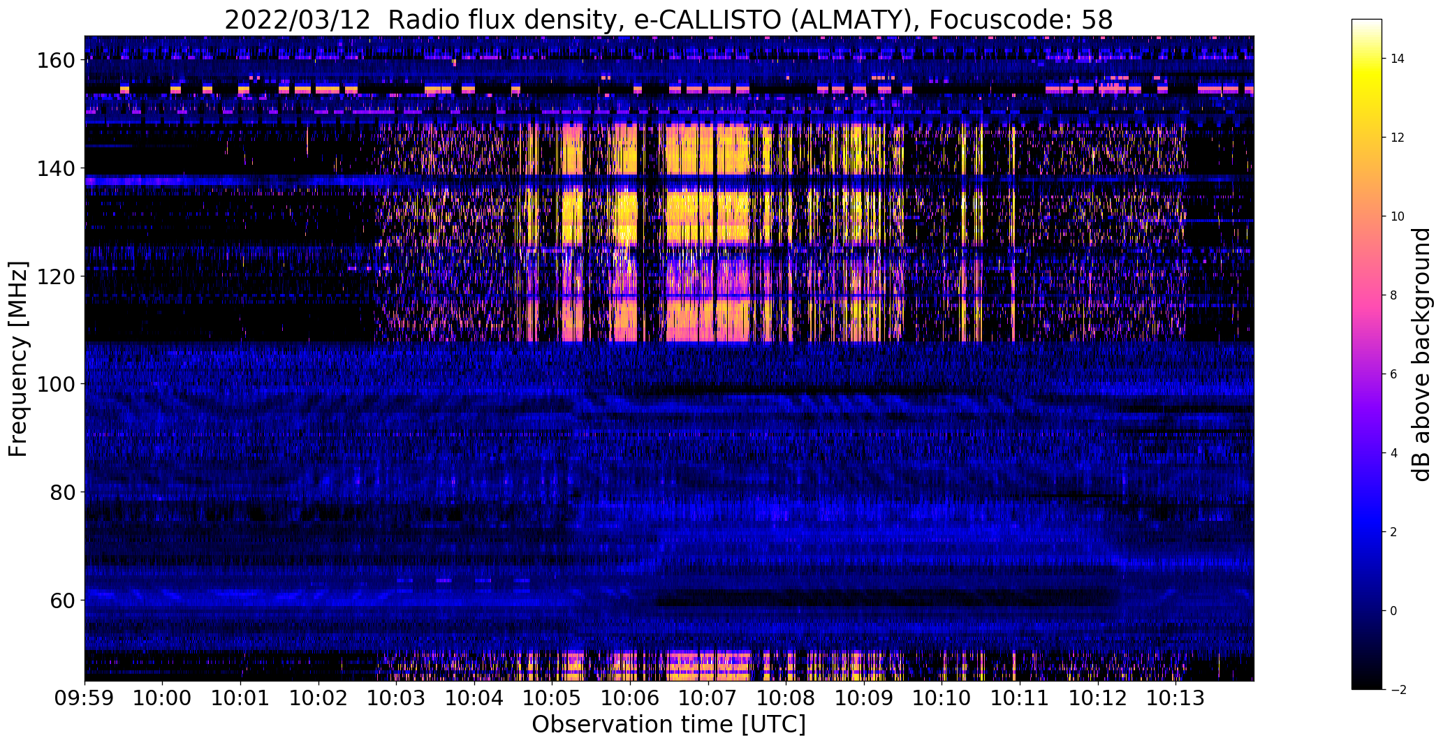Click the 10:13 time tick label

click(1176, 698)
